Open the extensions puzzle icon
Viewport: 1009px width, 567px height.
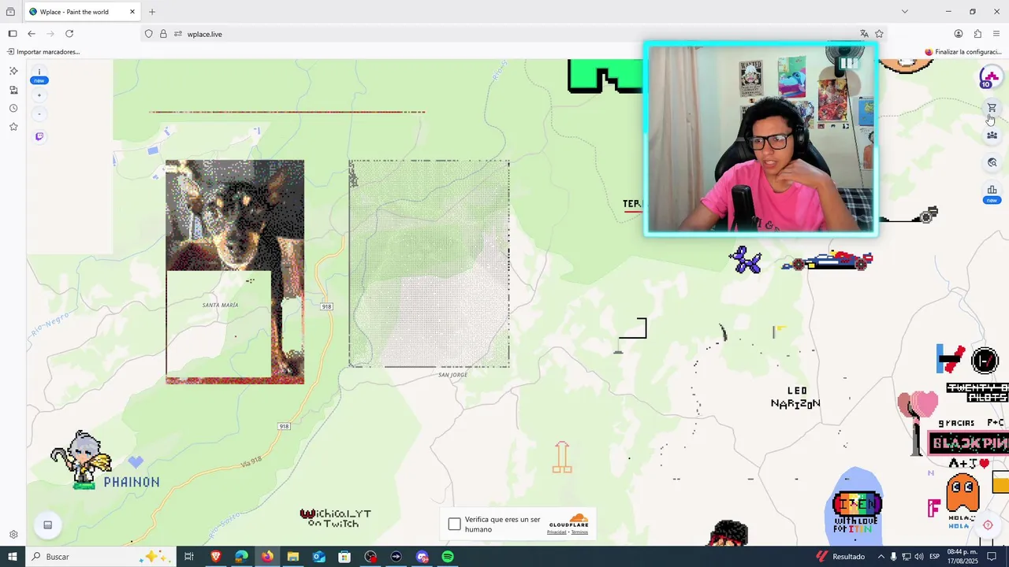(x=977, y=34)
